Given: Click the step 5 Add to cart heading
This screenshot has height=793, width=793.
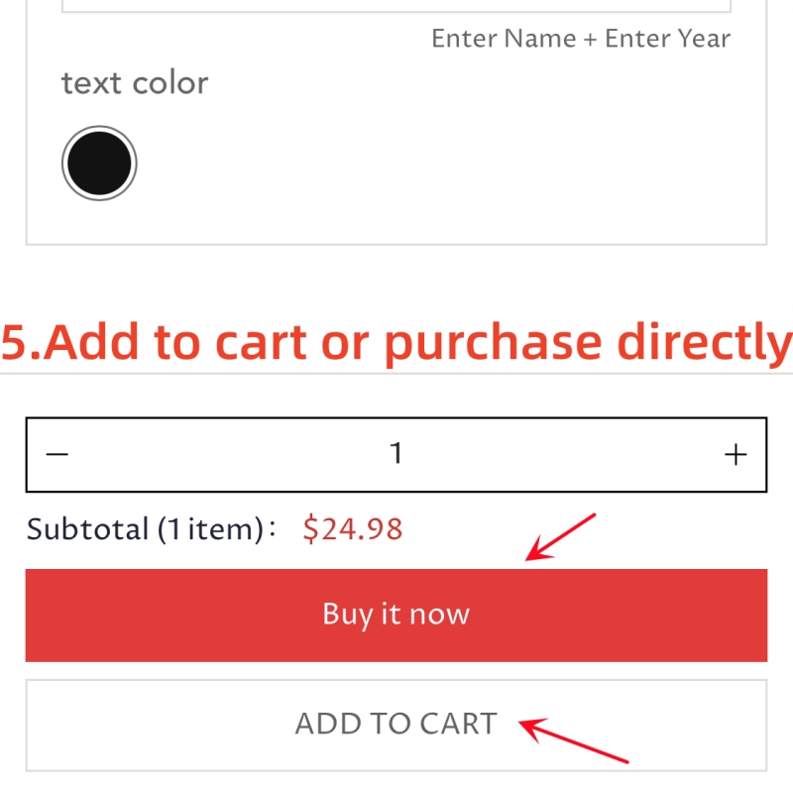Looking at the screenshot, I should coord(396,343).
